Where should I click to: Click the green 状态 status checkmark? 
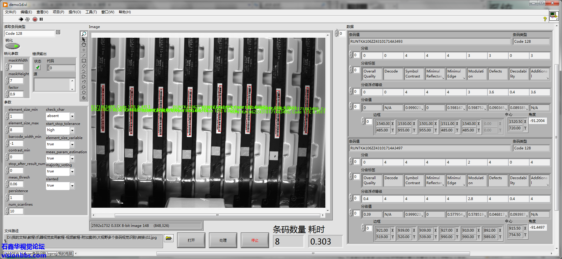point(38,67)
